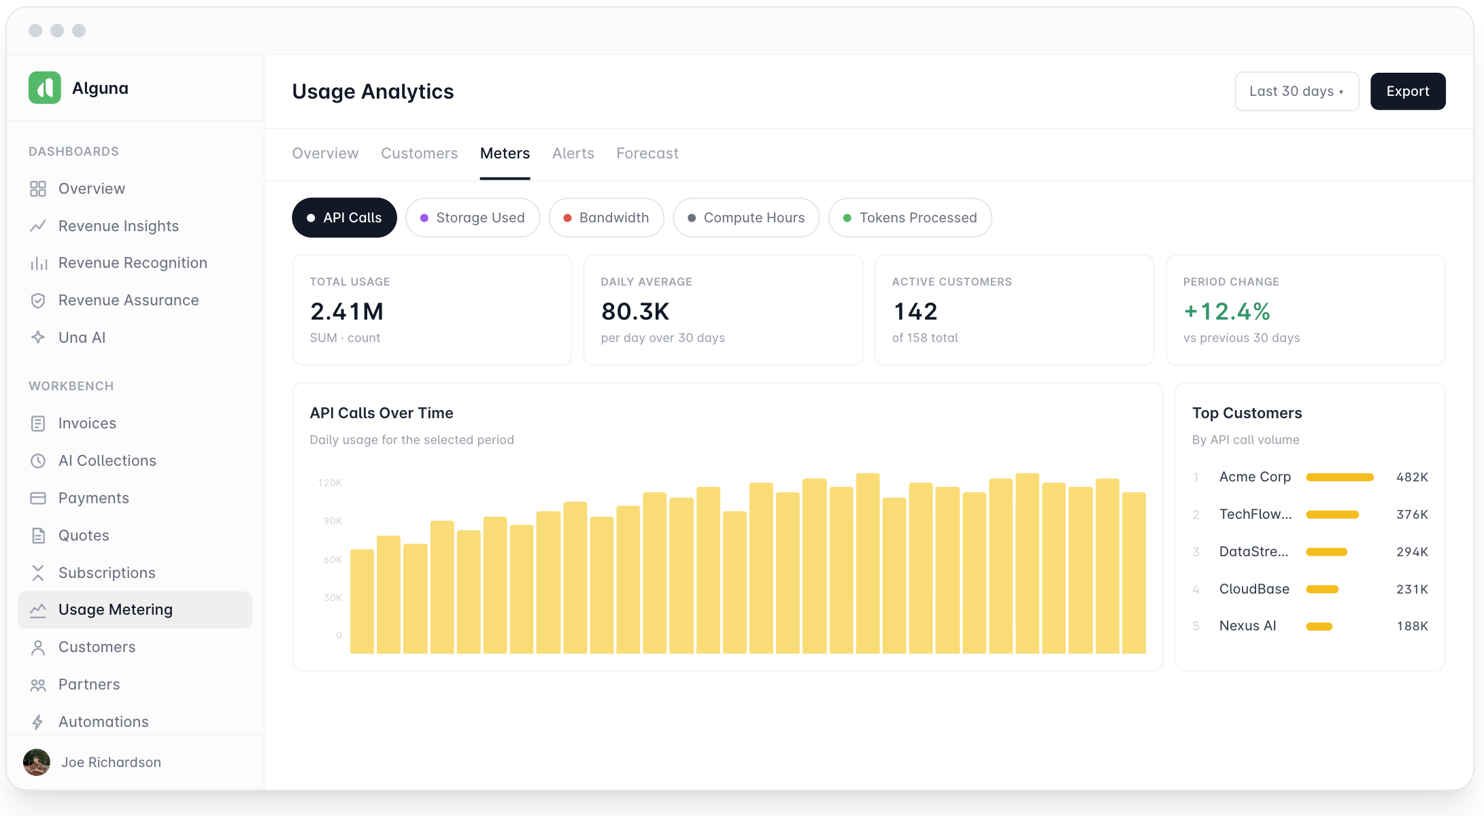
Task: Switch to the Customers tab
Action: [420, 154]
